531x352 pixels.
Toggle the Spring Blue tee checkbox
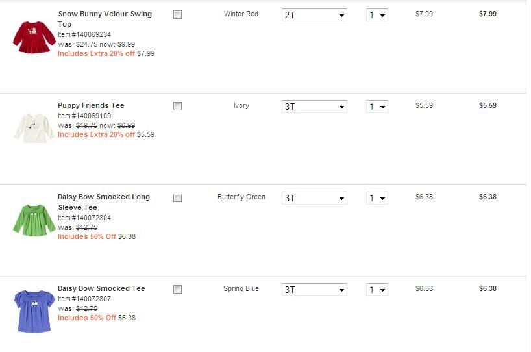[177, 290]
